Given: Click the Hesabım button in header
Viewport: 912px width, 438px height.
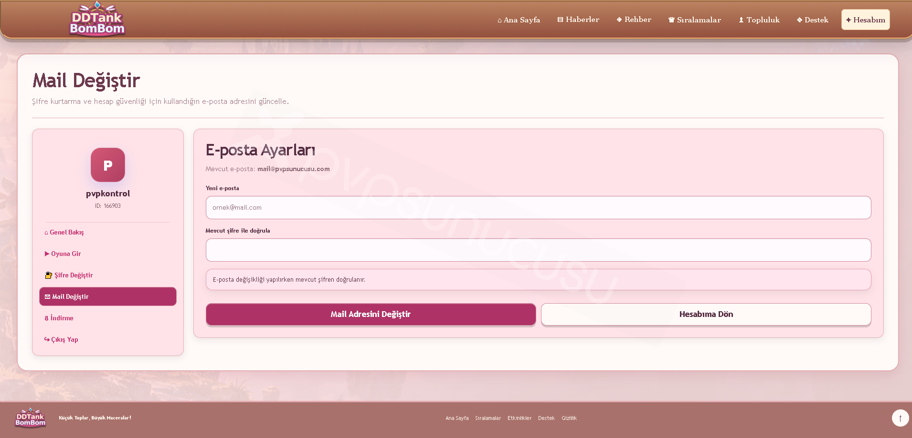Looking at the screenshot, I should pos(866,20).
